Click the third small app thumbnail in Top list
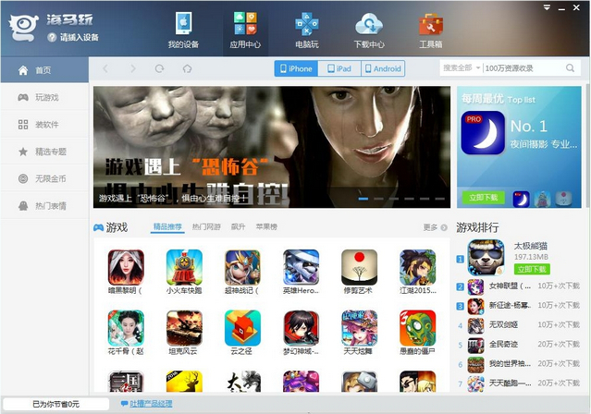591x414 pixels. [563, 199]
